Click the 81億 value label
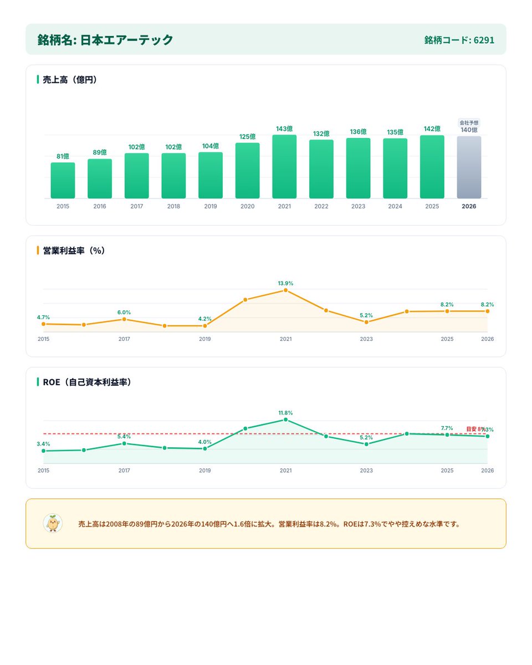The image size is (532, 665). click(63, 156)
